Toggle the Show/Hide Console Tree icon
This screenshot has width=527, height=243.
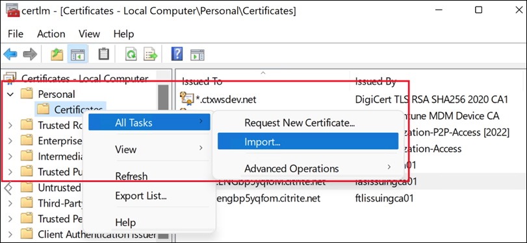click(77, 54)
